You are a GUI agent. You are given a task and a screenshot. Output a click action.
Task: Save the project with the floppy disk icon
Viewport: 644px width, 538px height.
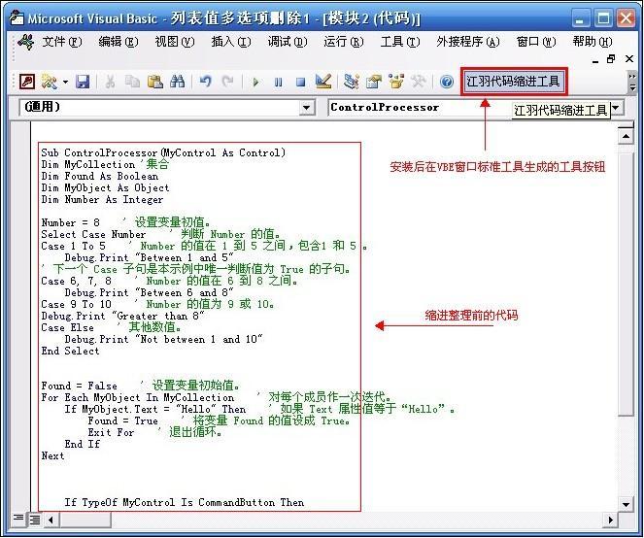click(83, 82)
